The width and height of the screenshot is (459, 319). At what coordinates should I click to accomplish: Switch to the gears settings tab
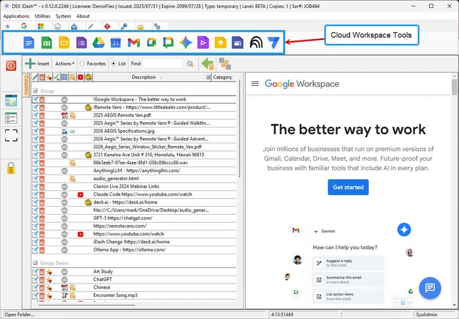[157, 26]
